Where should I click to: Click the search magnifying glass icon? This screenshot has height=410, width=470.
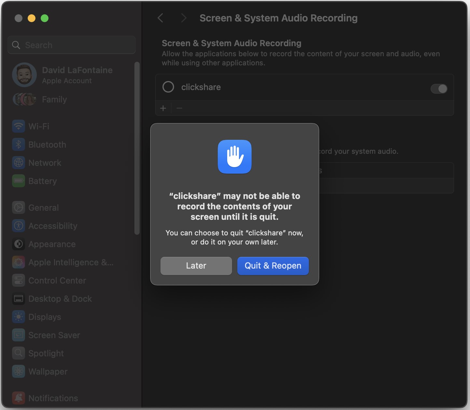tap(16, 45)
